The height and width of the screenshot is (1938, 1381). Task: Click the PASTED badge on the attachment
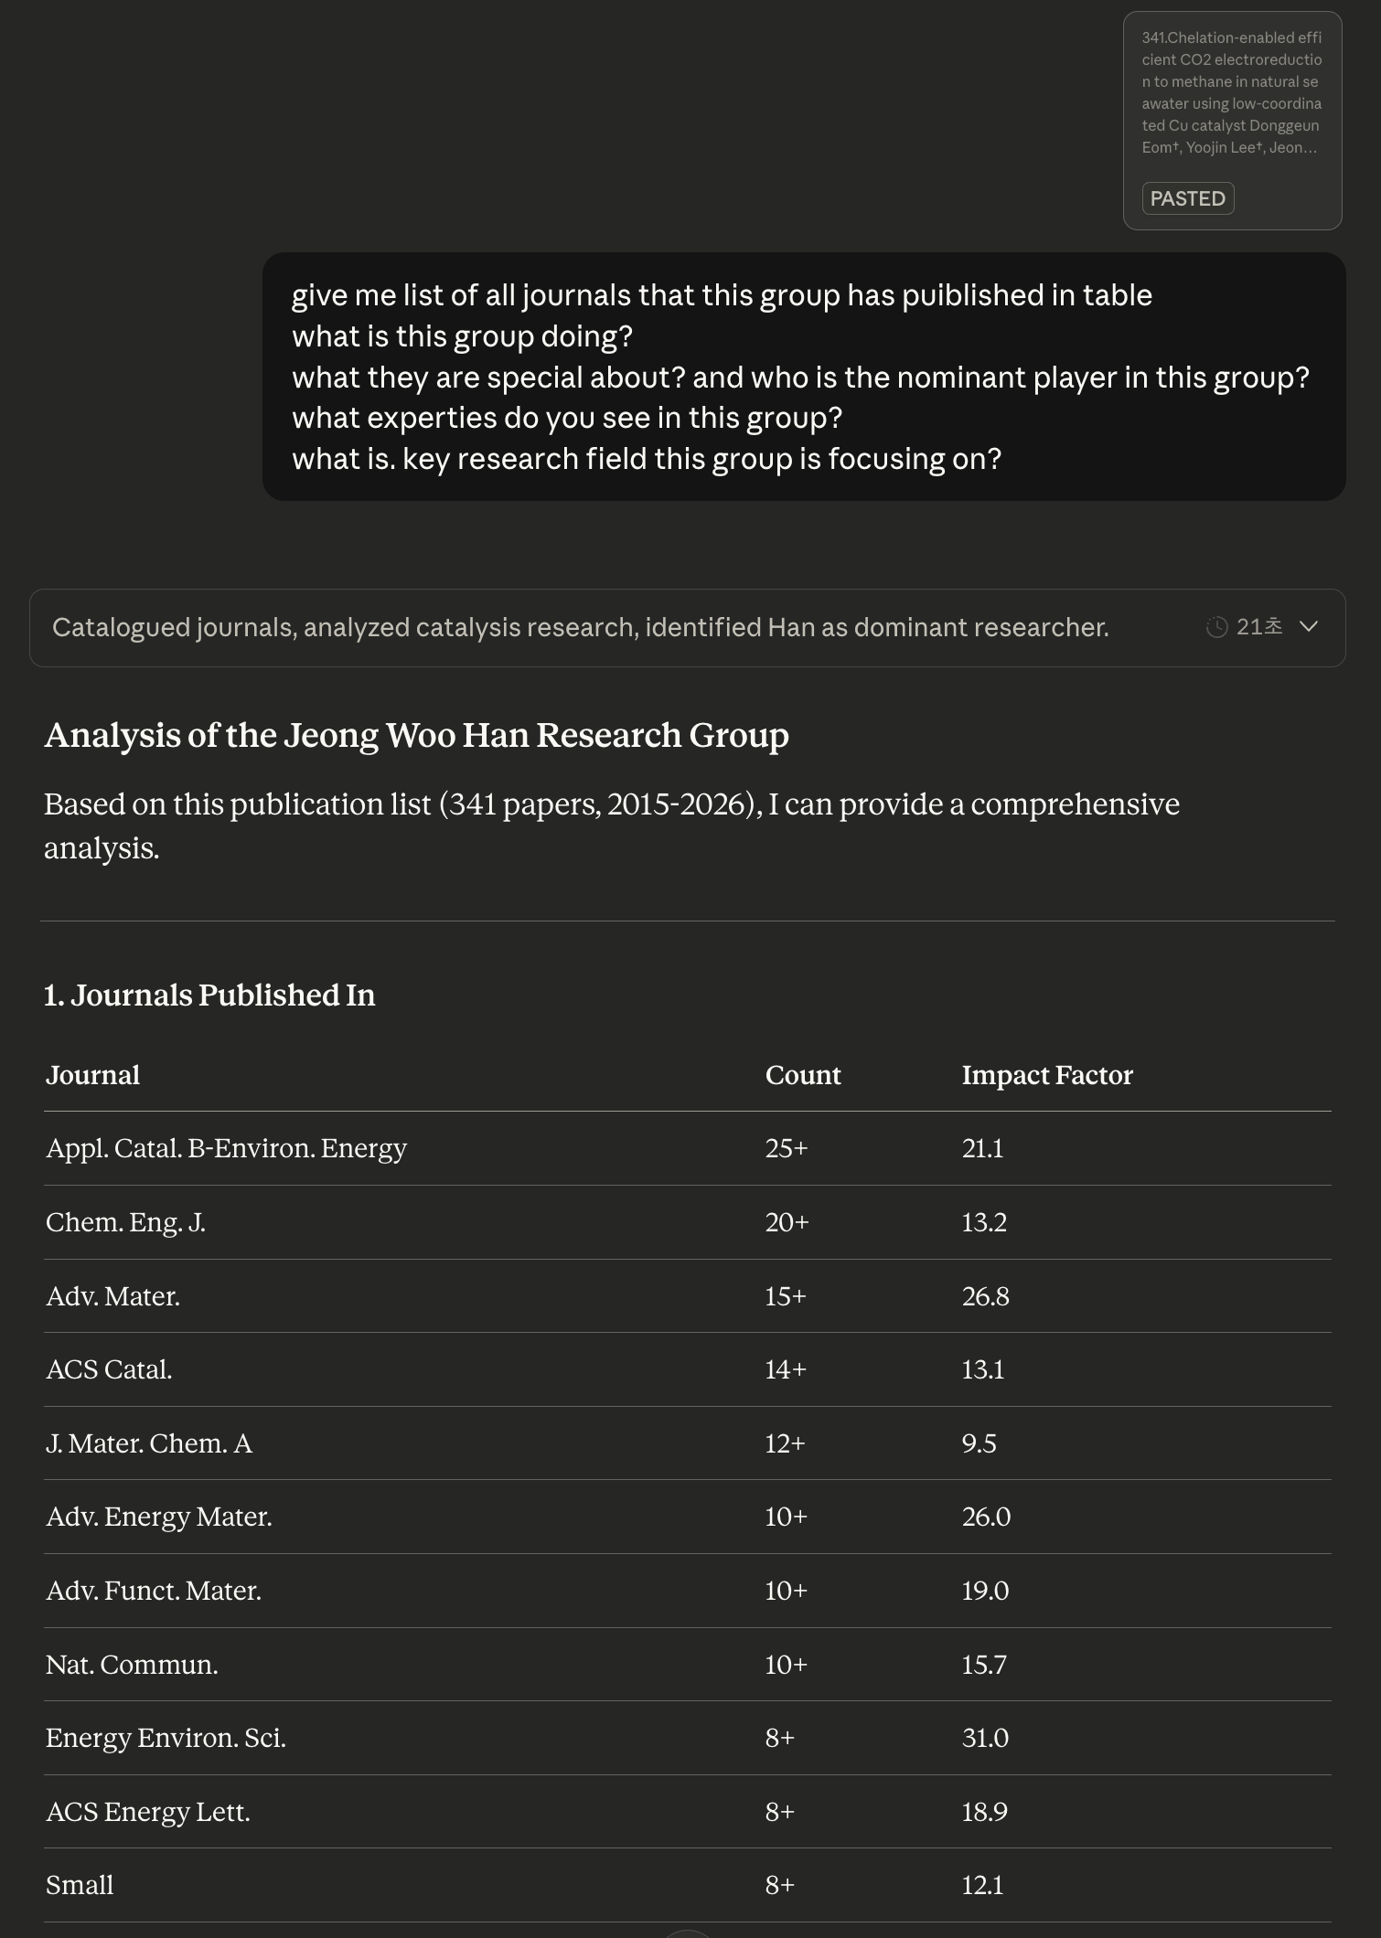point(1187,197)
